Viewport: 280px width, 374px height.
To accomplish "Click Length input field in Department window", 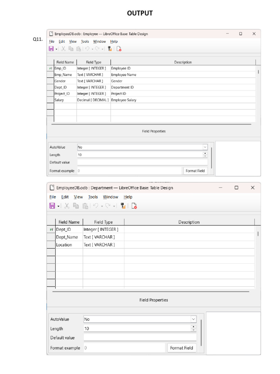I will 137,328.
